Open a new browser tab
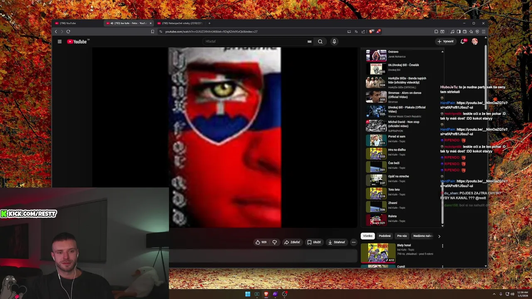The height and width of the screenshot is (299, 532). point(209,23)
